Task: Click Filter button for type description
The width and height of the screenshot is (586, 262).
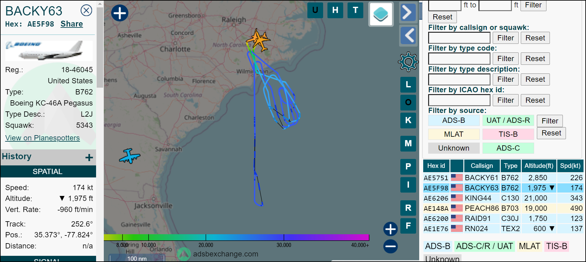Action: pos(505,79)
